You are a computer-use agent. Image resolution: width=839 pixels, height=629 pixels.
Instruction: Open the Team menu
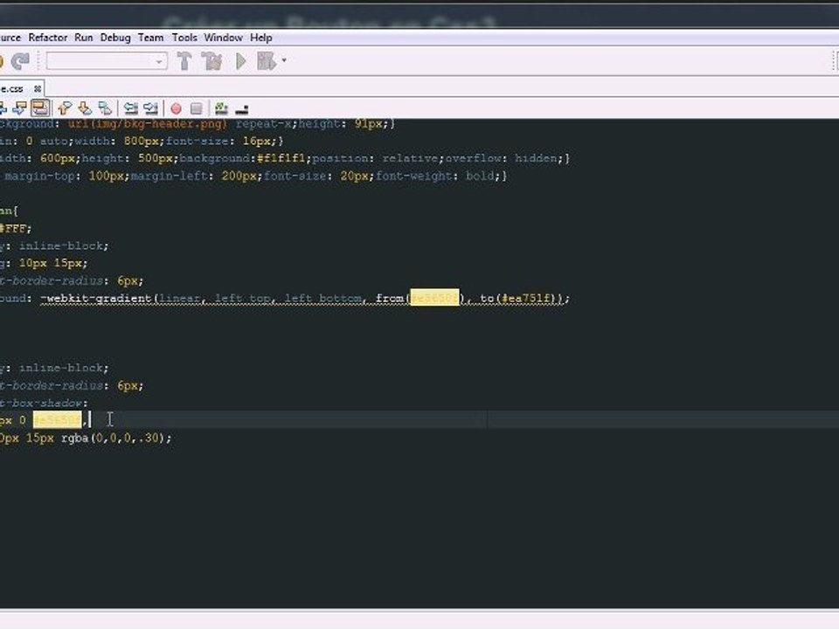coord(151,38)
